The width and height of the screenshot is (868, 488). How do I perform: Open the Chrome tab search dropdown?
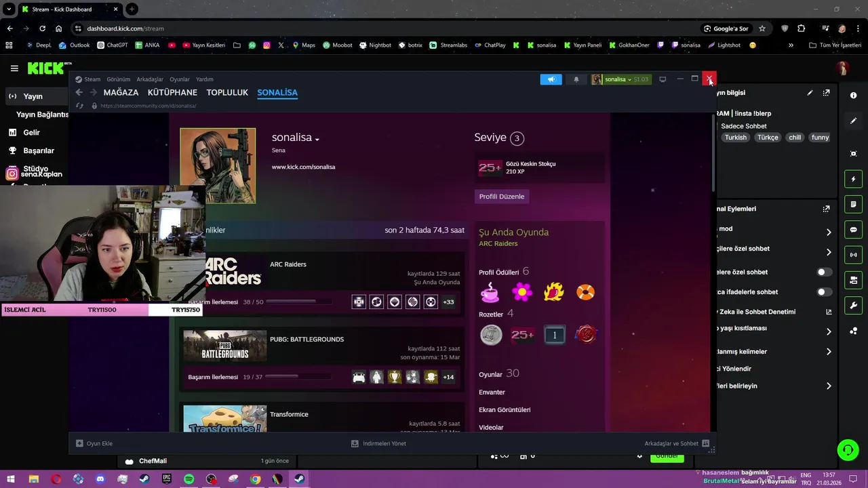(9, 9)
